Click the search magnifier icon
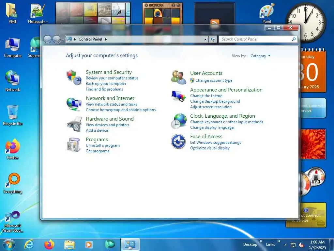This screenshot has height=251, width=334. (x=294, y=39)
